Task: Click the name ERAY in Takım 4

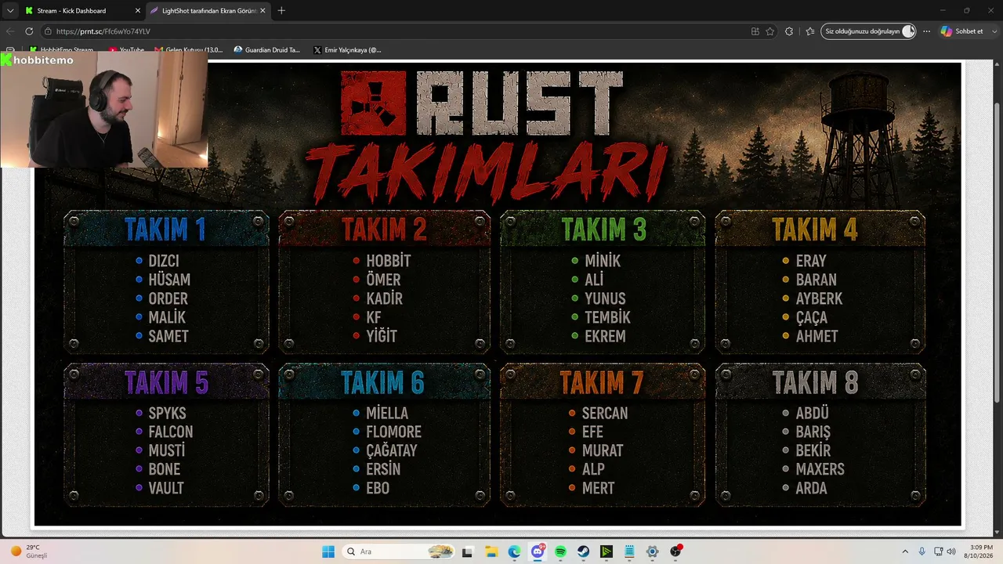Action: (811, 261)
